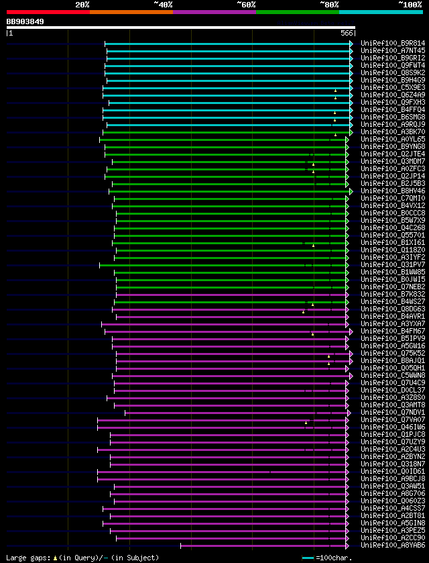Open hit UniRef100_Q7NEB2
429x563 pixels.
(393, 287)
